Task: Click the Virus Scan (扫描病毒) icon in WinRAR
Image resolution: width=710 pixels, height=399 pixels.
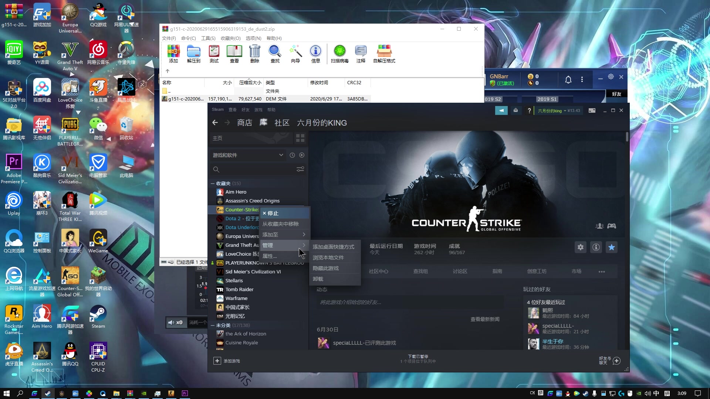Action: click(x=339, y=54)
